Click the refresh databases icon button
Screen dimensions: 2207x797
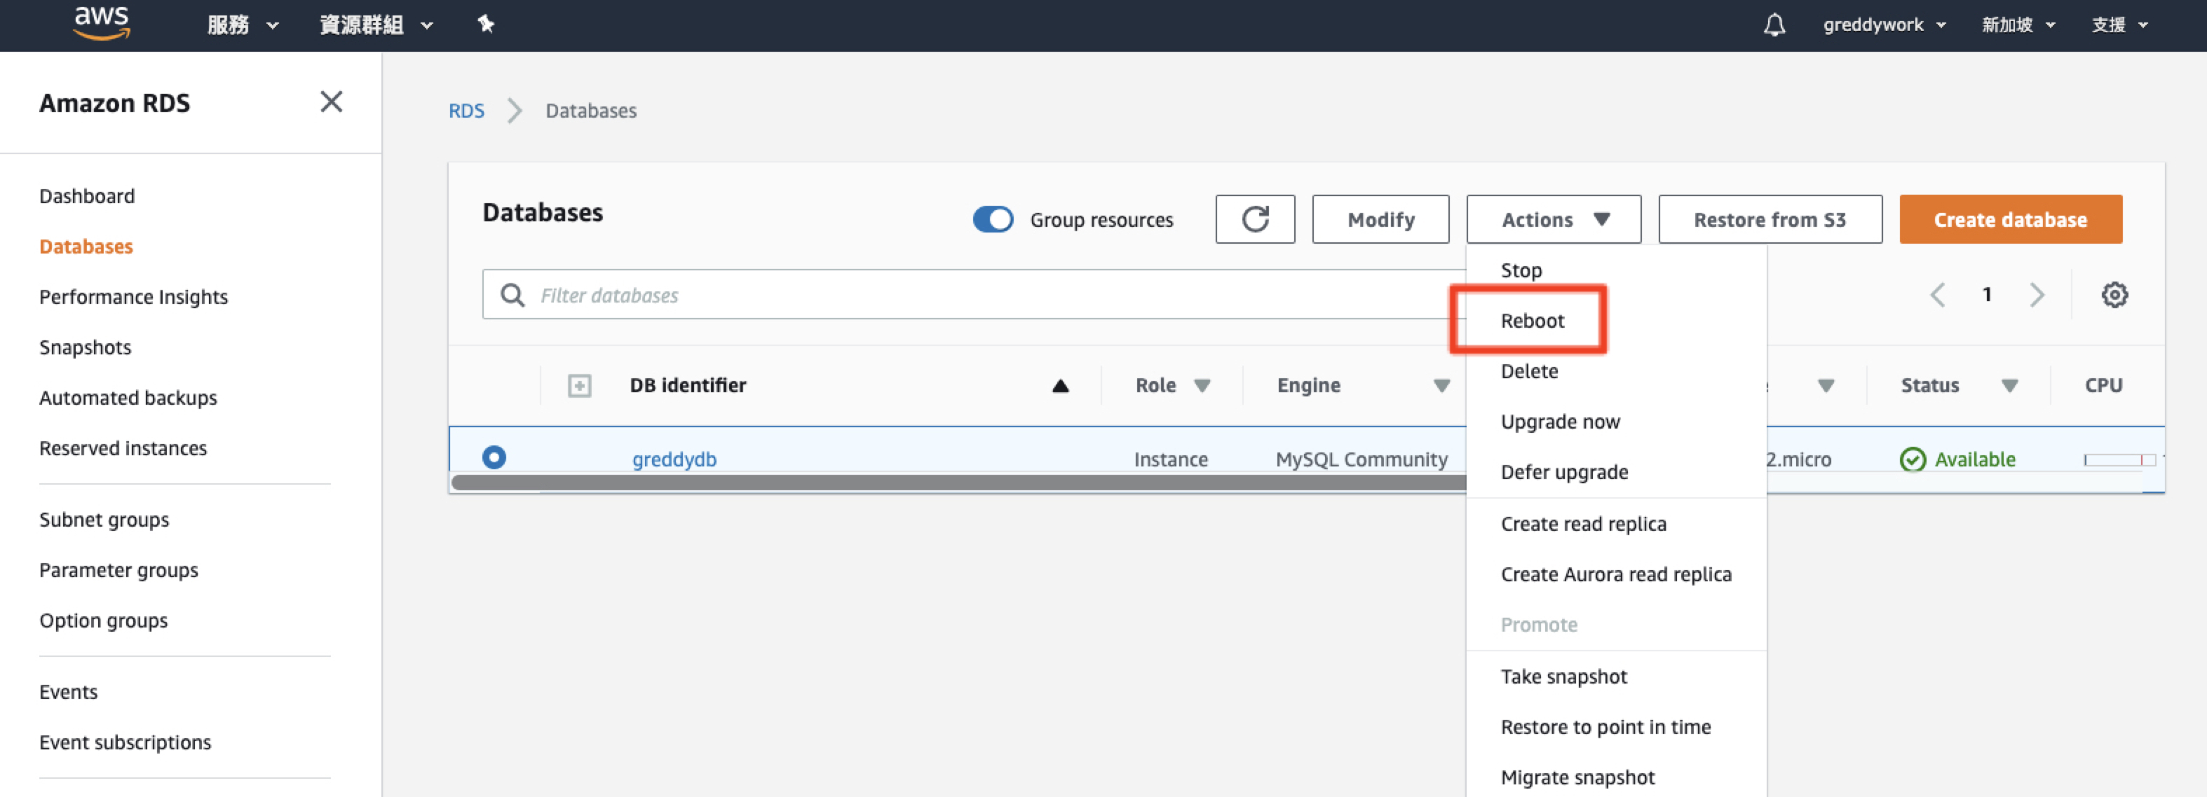1254,220
